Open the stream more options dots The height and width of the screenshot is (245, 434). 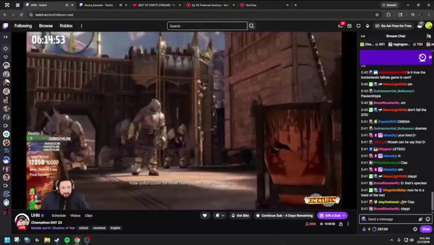pyautogui.click(x=348, y=224)
